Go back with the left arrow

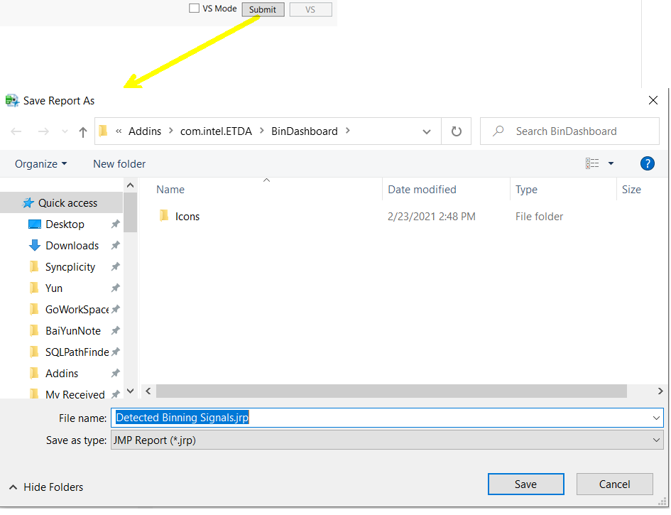tap(16, 131)
